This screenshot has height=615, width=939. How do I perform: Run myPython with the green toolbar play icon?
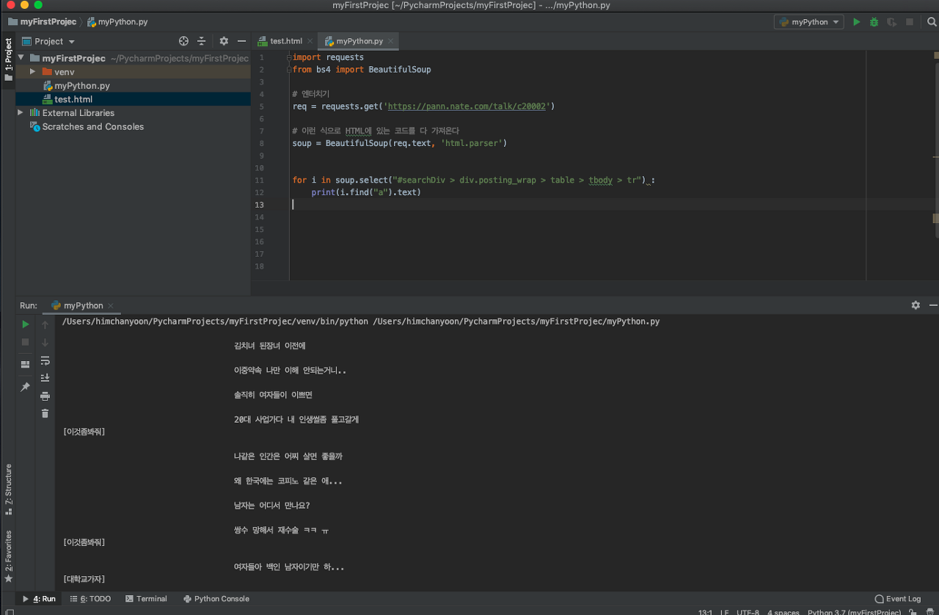(856, 22)
